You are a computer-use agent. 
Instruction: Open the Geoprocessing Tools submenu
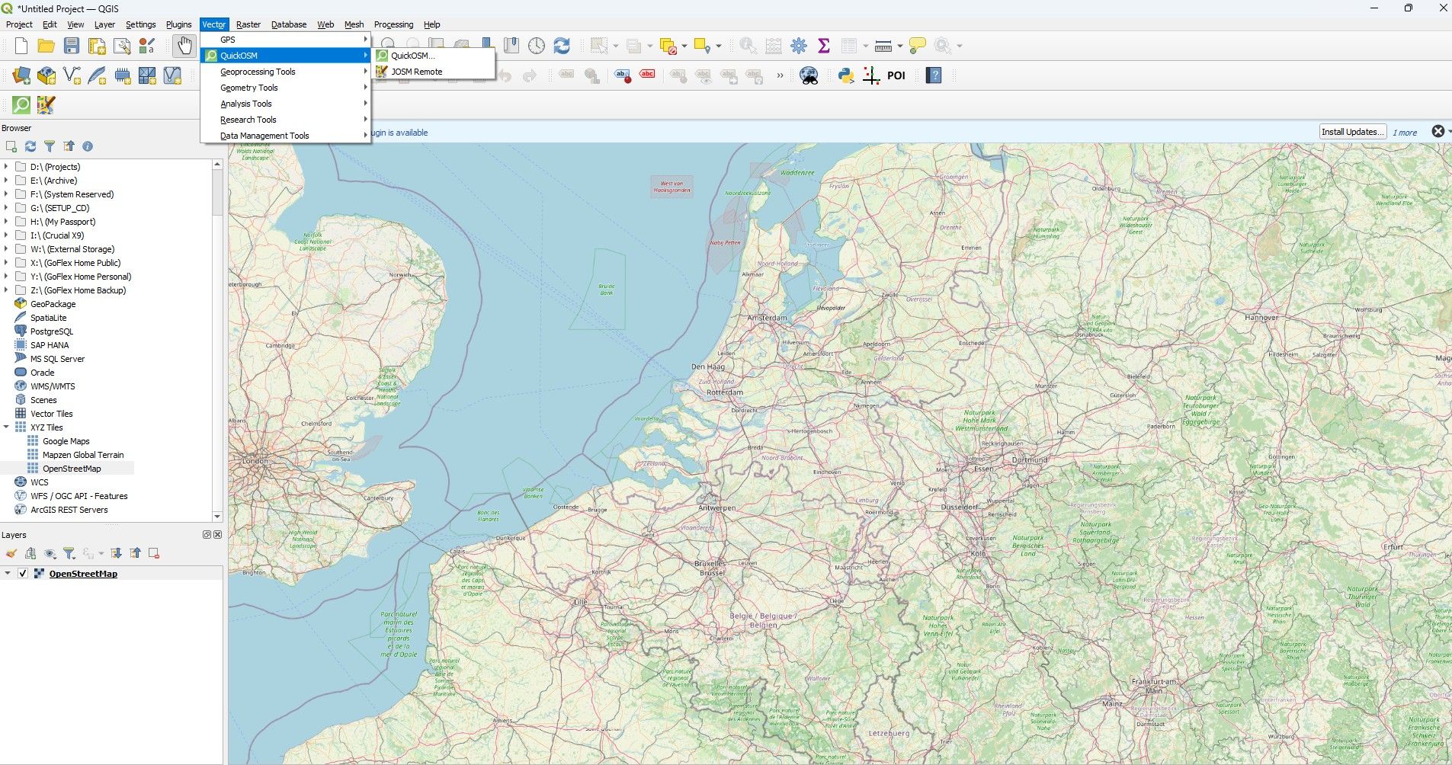pos(257,71)
